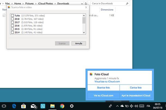Click Vai su iCloud.com button

[x=103, y=96]
